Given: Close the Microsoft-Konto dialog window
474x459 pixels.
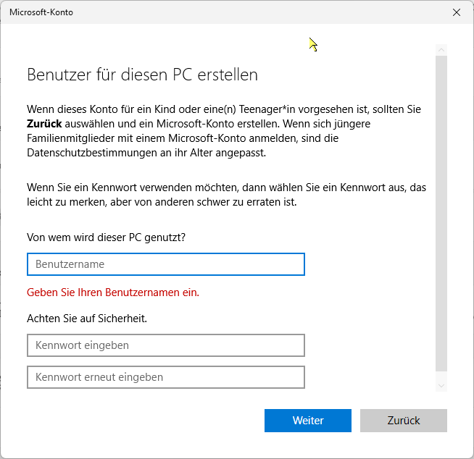Looking at the screenshot, I should 456,12.
